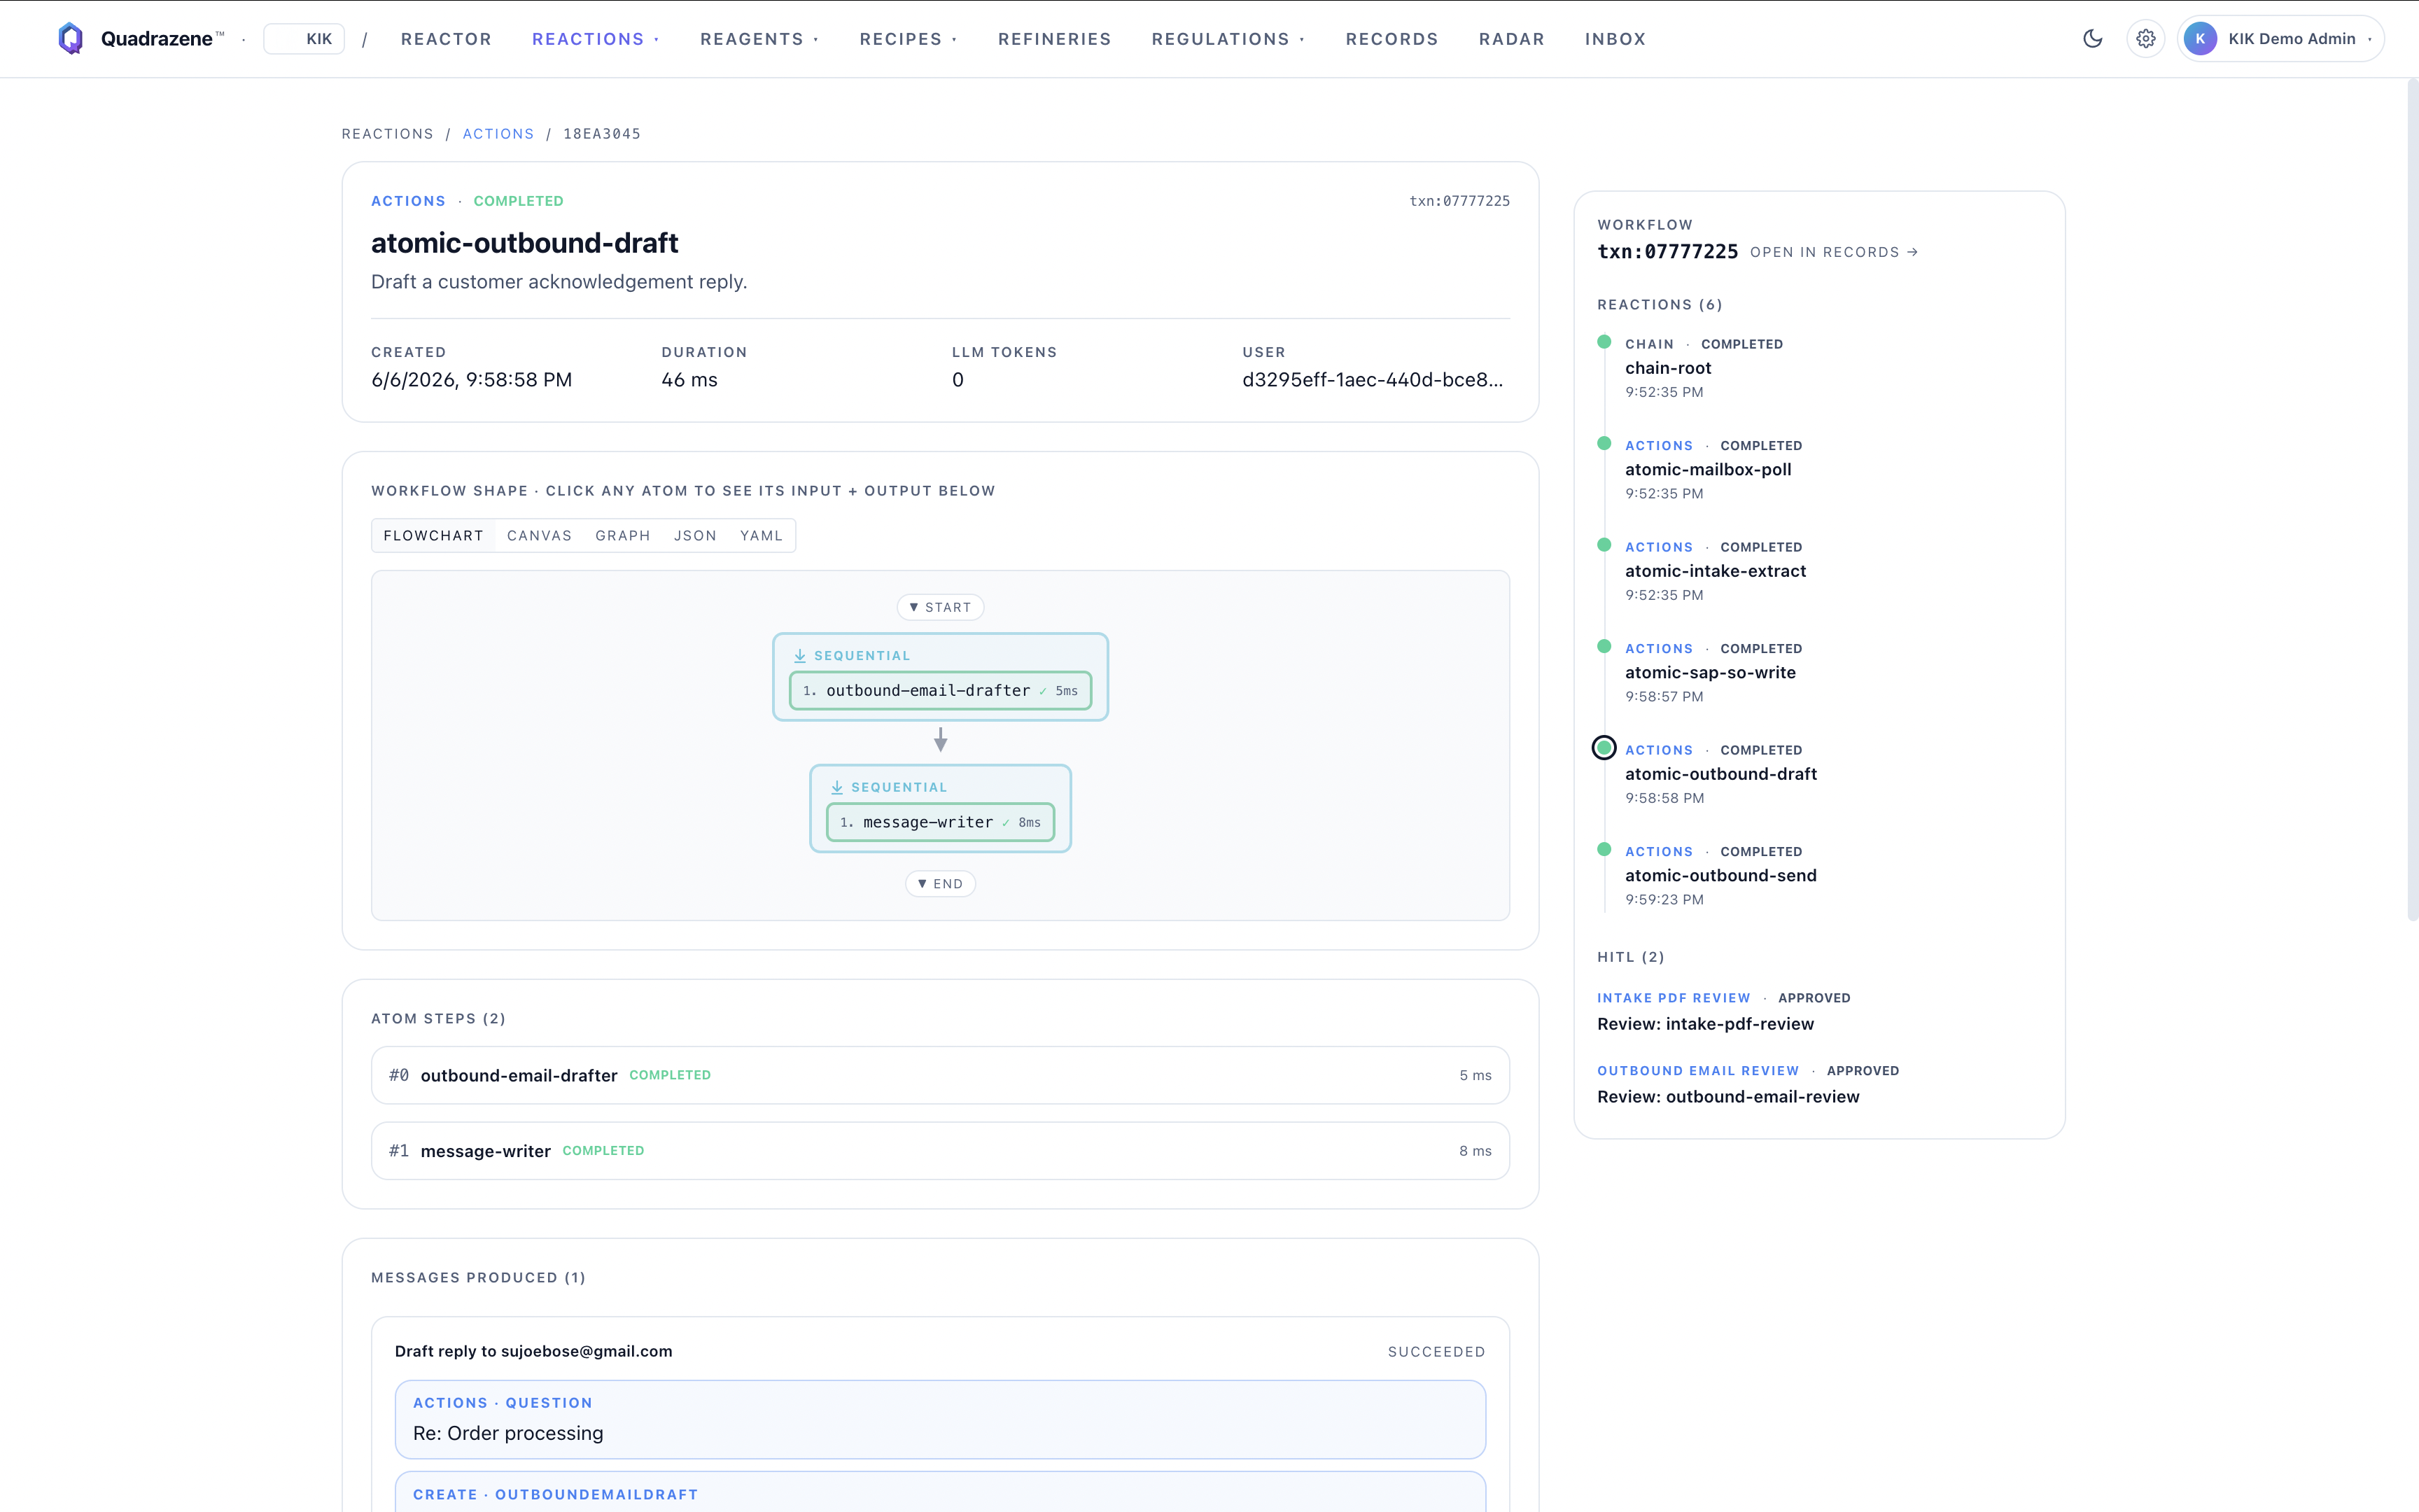Expand the outbound-email-drafter atom step row
This screenshot has height=1512, width=2419.
939,1075
